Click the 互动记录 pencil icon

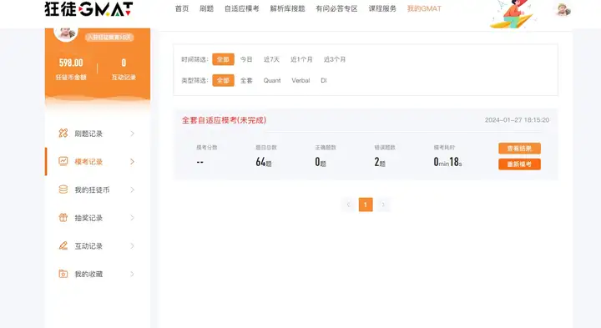click(x=63, y=245)
